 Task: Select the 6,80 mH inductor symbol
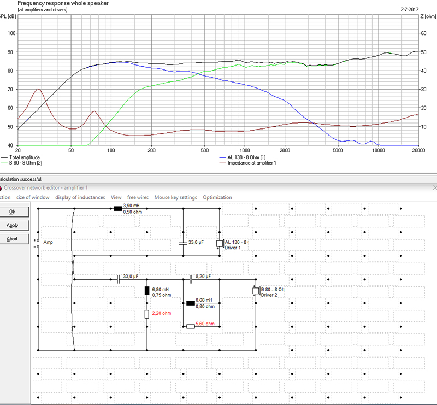tap(147, 291)
